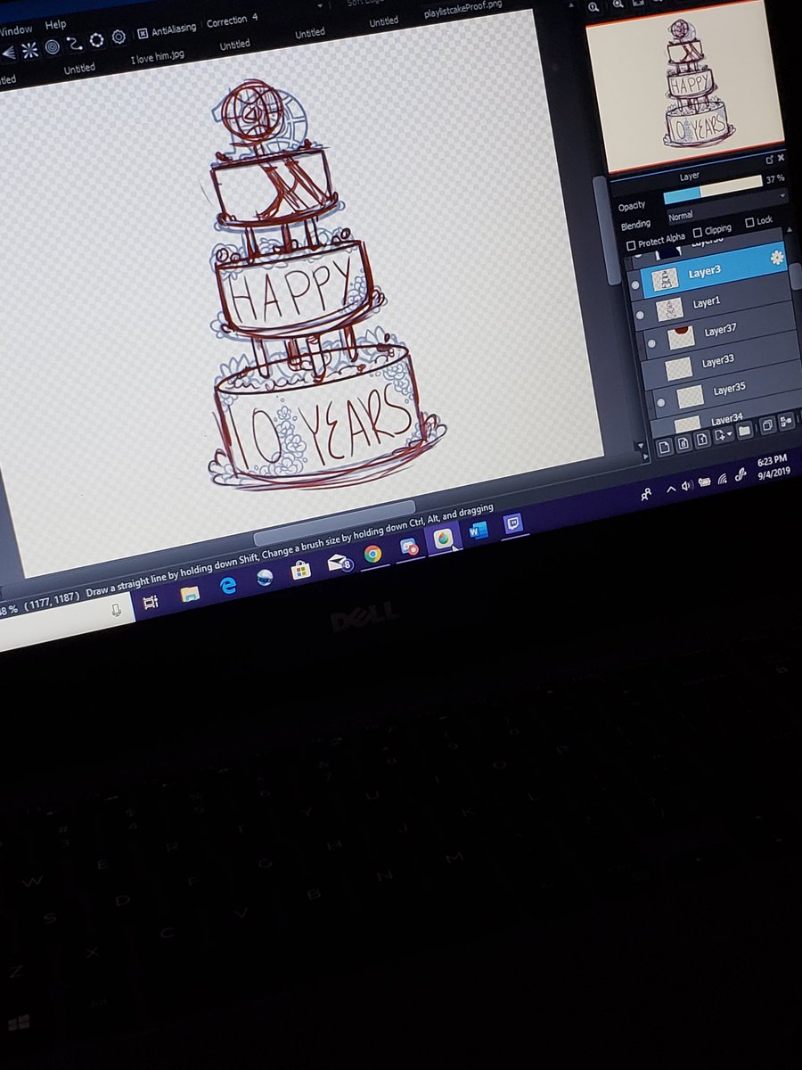Click the ring-shaped snap icon

click(x=96, y=40)
